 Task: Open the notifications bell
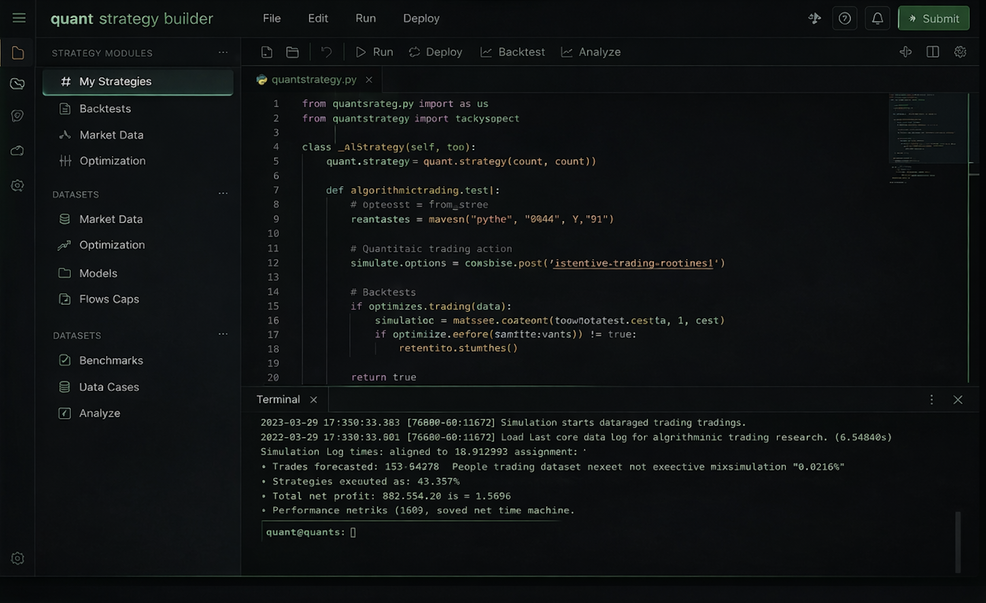pyautogui.click(x=877, y=19)
